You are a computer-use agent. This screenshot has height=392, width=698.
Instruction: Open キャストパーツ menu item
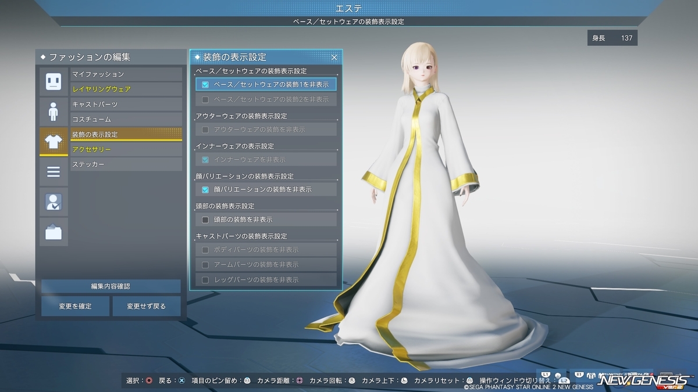tap(126, 105)
